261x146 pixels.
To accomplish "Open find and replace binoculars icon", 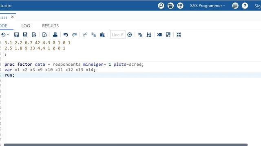I will point(149,35).
